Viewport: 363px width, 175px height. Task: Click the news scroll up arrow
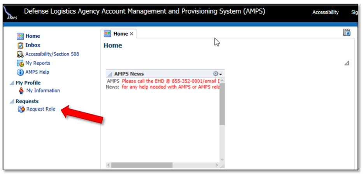click(222, 81)
